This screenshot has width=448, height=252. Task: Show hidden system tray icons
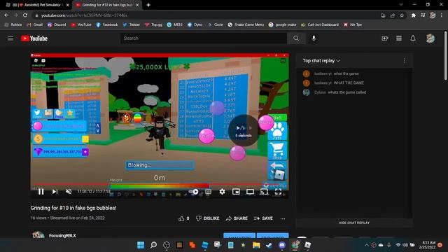pos(367,245)
